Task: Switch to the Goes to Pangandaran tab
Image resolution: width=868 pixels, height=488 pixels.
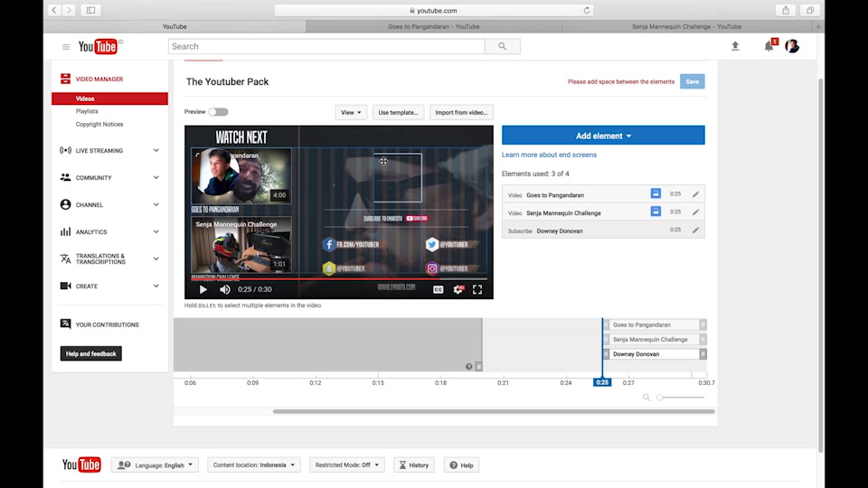Action: 433,26
